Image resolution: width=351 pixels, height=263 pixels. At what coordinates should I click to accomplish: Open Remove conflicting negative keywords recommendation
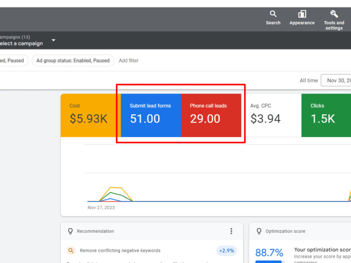tap(120, 250)
